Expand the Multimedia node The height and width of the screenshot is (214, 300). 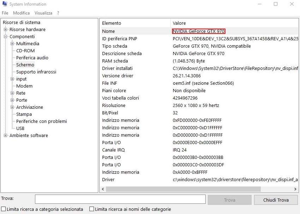(x=12, y=43)
